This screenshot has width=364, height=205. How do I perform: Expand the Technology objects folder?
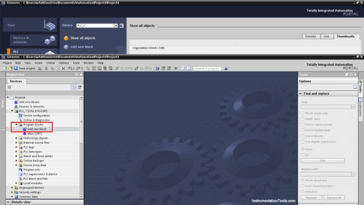[x=16, y=138]
